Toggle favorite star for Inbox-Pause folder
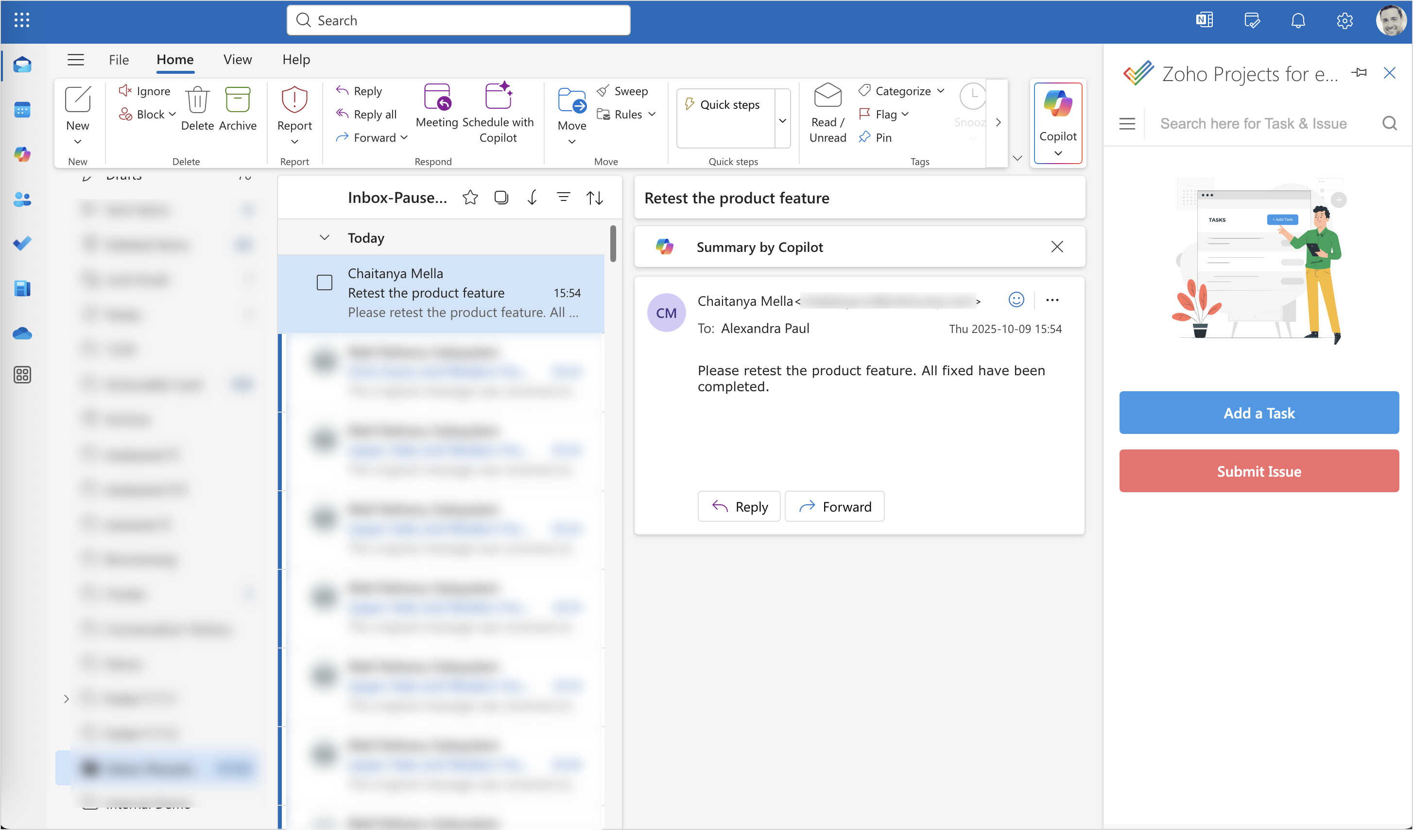This screenshot has height=830, width=1413. 470,198
